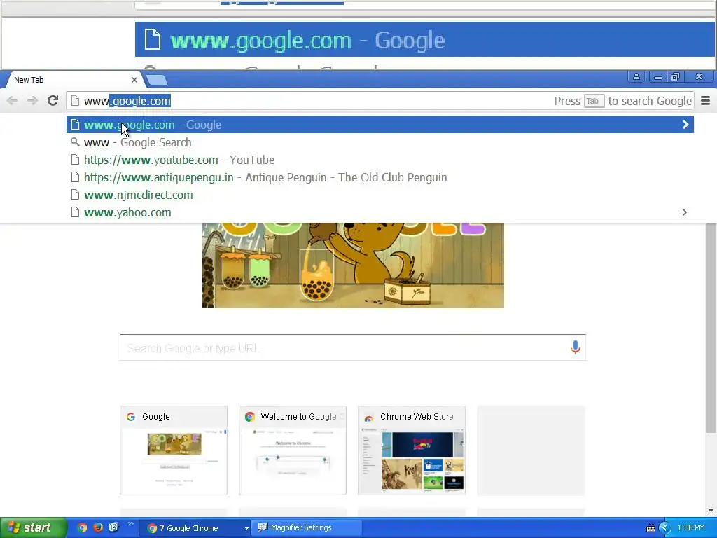This screenshot has height=538, width=717.
Task: Choose the www.google.com - Google suggestion
Action: click(380, 125)
